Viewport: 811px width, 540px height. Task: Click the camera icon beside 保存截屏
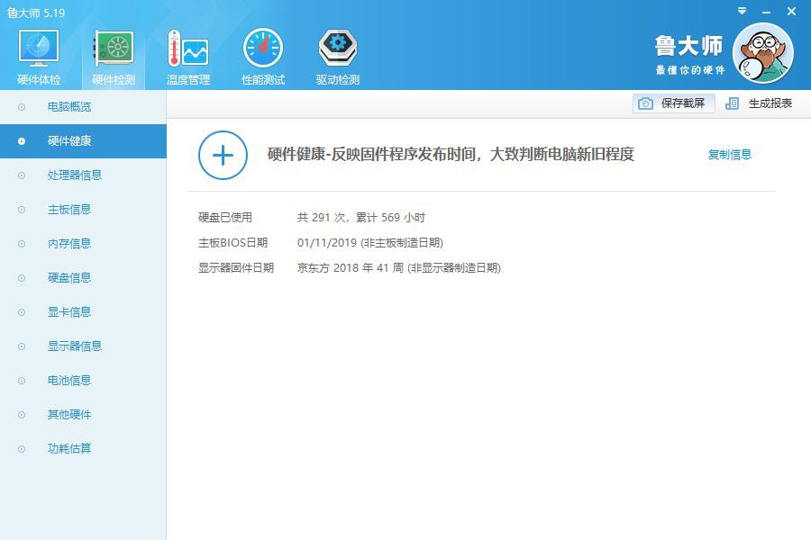tap(645, 103)
